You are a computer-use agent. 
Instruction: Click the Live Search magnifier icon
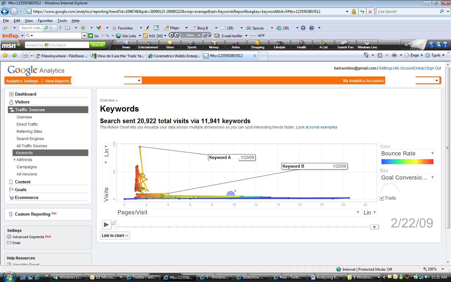tap(442, 12)
